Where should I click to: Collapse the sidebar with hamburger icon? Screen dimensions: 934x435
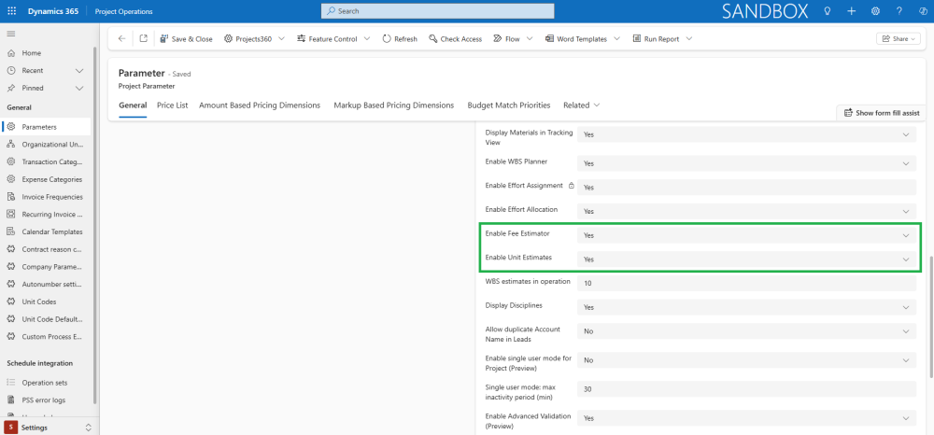11,34
